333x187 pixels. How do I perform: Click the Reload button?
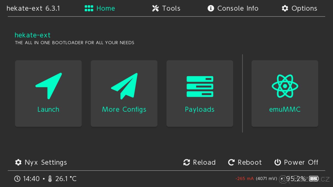(x=199, y=162)
